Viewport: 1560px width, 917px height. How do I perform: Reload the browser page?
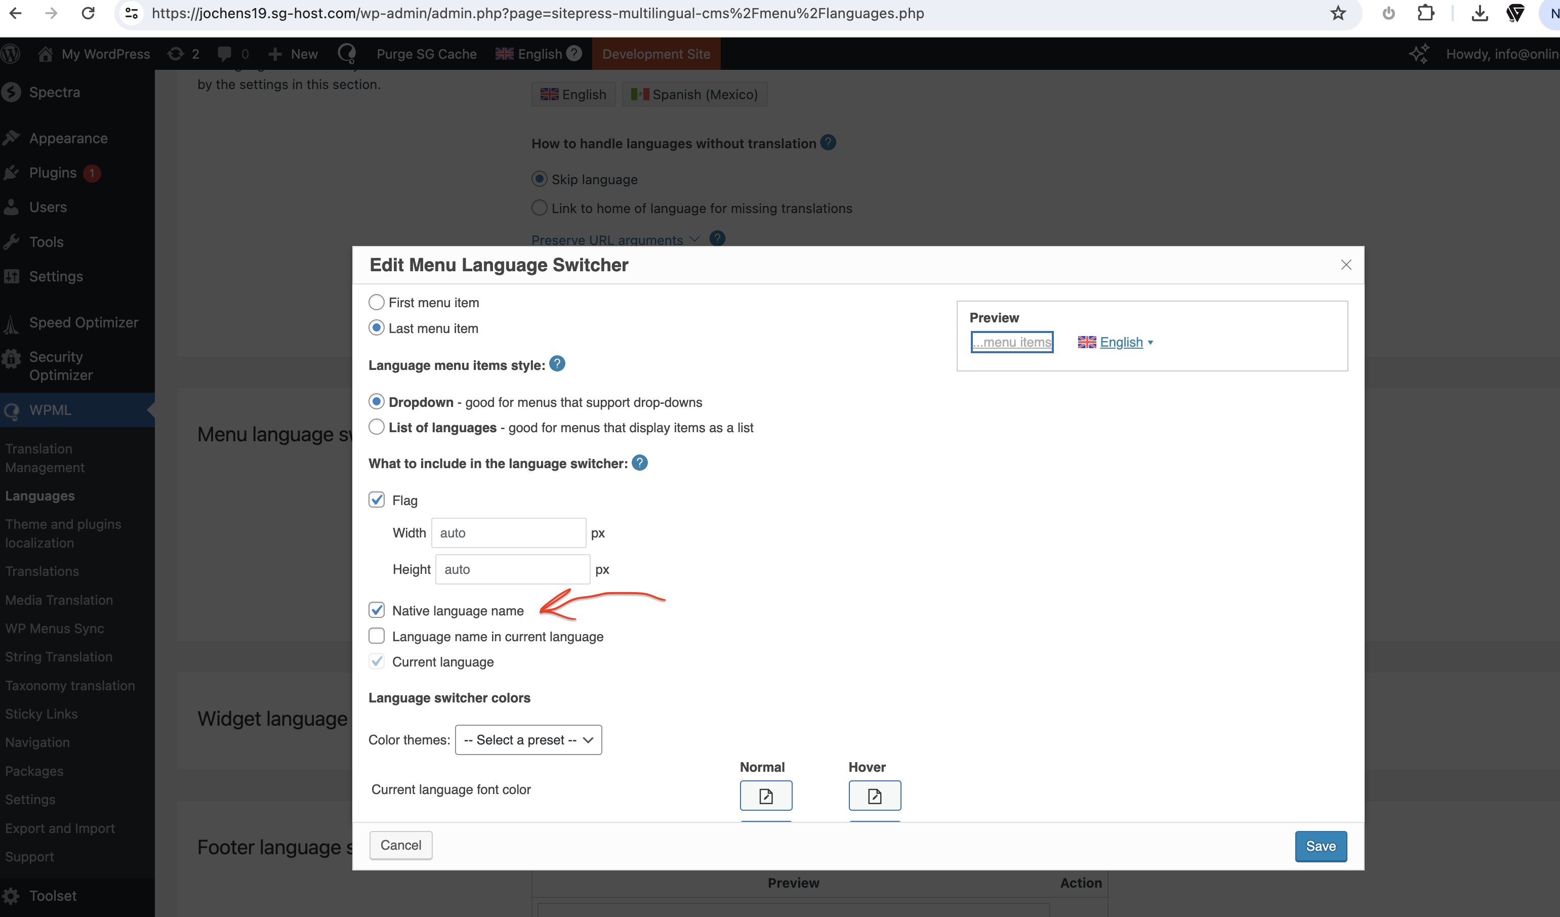(x=88, y=13)
